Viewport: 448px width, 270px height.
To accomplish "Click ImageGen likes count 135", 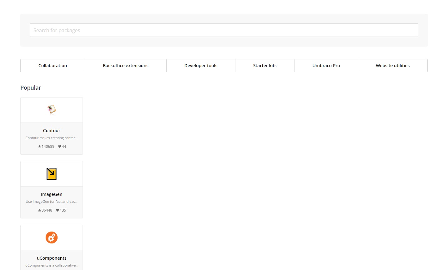I will (63, 210).
